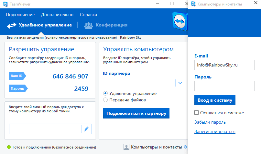
Task: Enable the Оставаться в системе checkbox
Action: point(196,113)
